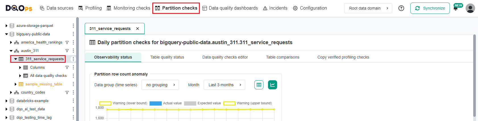The image size is (478, 121).
Task: Collapse the bigquery-public-data connection
Action: coord(7,34)
